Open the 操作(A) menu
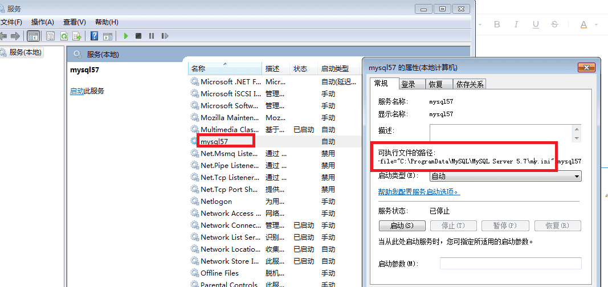Screen dimensions: 608x287 click(x=42, y=22)
